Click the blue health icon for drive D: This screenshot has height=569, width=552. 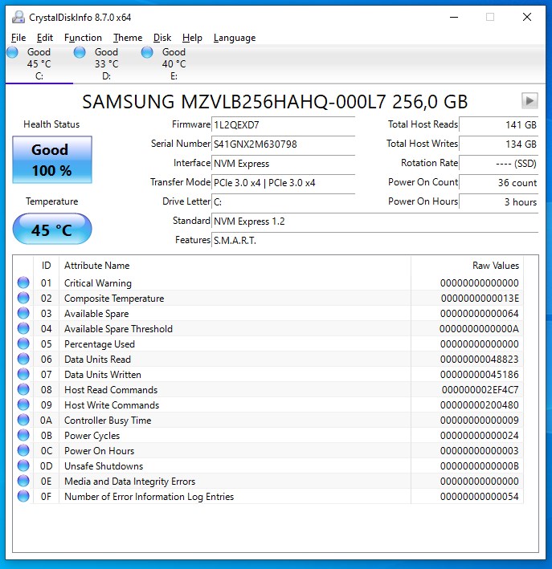(80, 52)
